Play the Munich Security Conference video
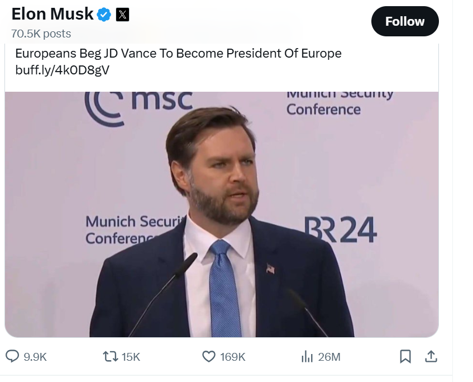473x382 pixels. (222, 214)
